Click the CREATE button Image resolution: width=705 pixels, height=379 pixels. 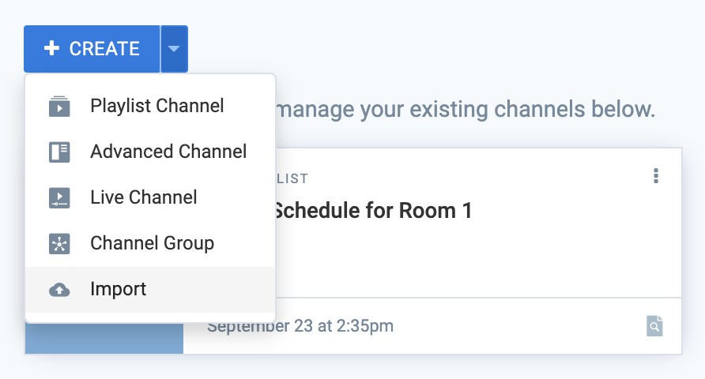(92, 48)
